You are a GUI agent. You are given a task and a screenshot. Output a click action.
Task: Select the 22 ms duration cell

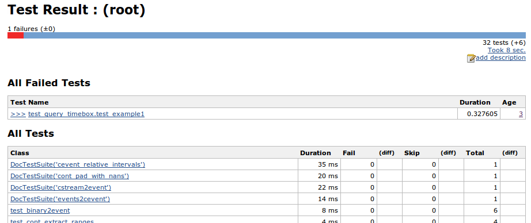pos(319,187)
